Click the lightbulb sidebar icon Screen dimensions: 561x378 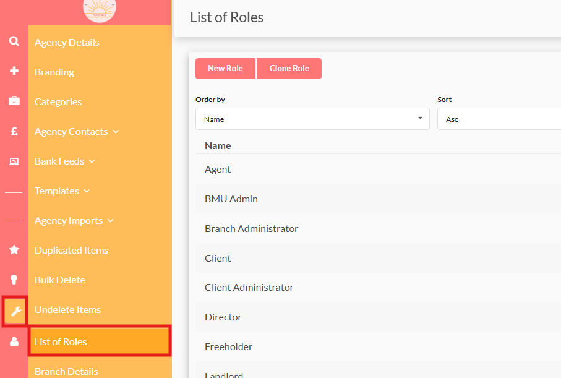click(14, 280)
